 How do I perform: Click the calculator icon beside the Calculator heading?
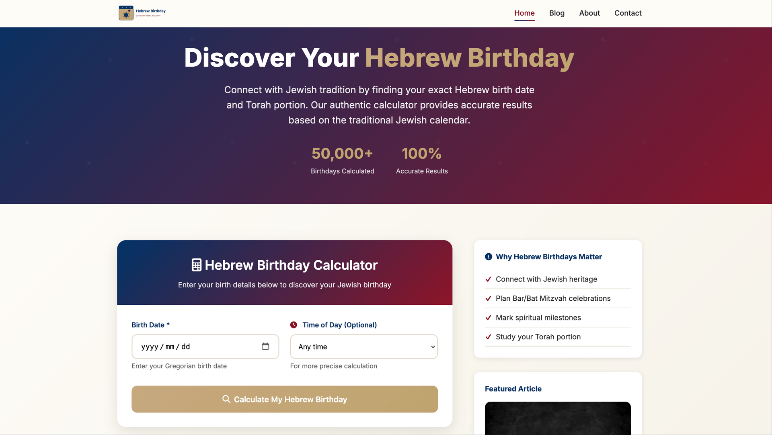[x=196, y=265]
